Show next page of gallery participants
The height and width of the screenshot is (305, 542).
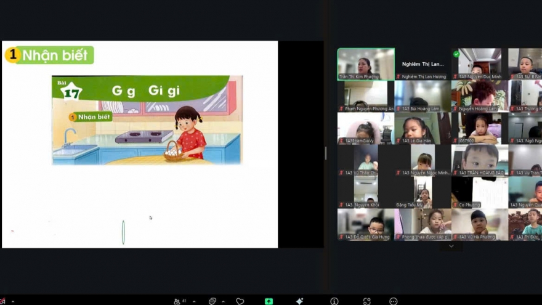[x=451, y=246]
